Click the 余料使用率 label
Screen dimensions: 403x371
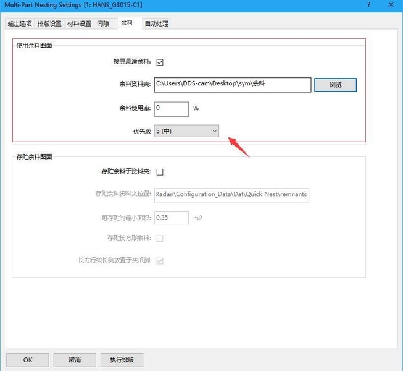[135, 108]
